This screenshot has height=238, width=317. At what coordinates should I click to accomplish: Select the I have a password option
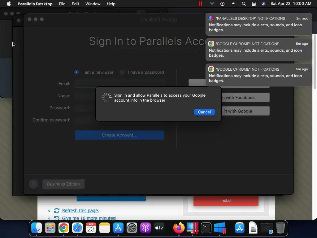[x=122, y=72]
